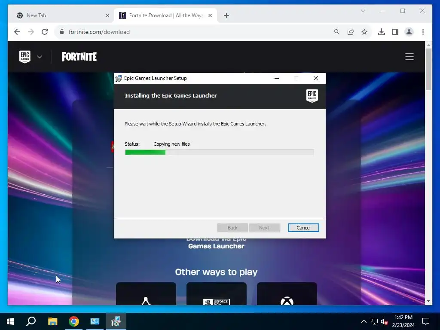Click the Chrome icon on the taskbar
The width and height of the screenshot is (440, 330).
coord(74,321)
